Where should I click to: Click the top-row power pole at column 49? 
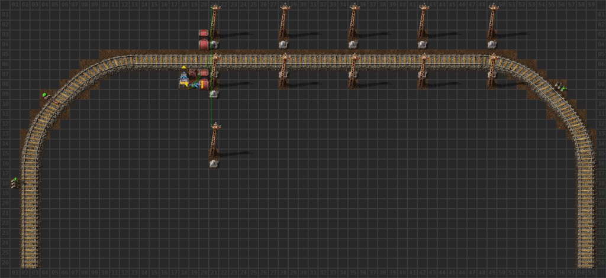click(x=492, y=22)
